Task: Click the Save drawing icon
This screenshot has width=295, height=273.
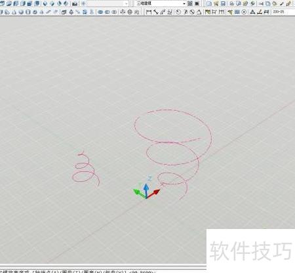Action: click(x=223, y=3)
